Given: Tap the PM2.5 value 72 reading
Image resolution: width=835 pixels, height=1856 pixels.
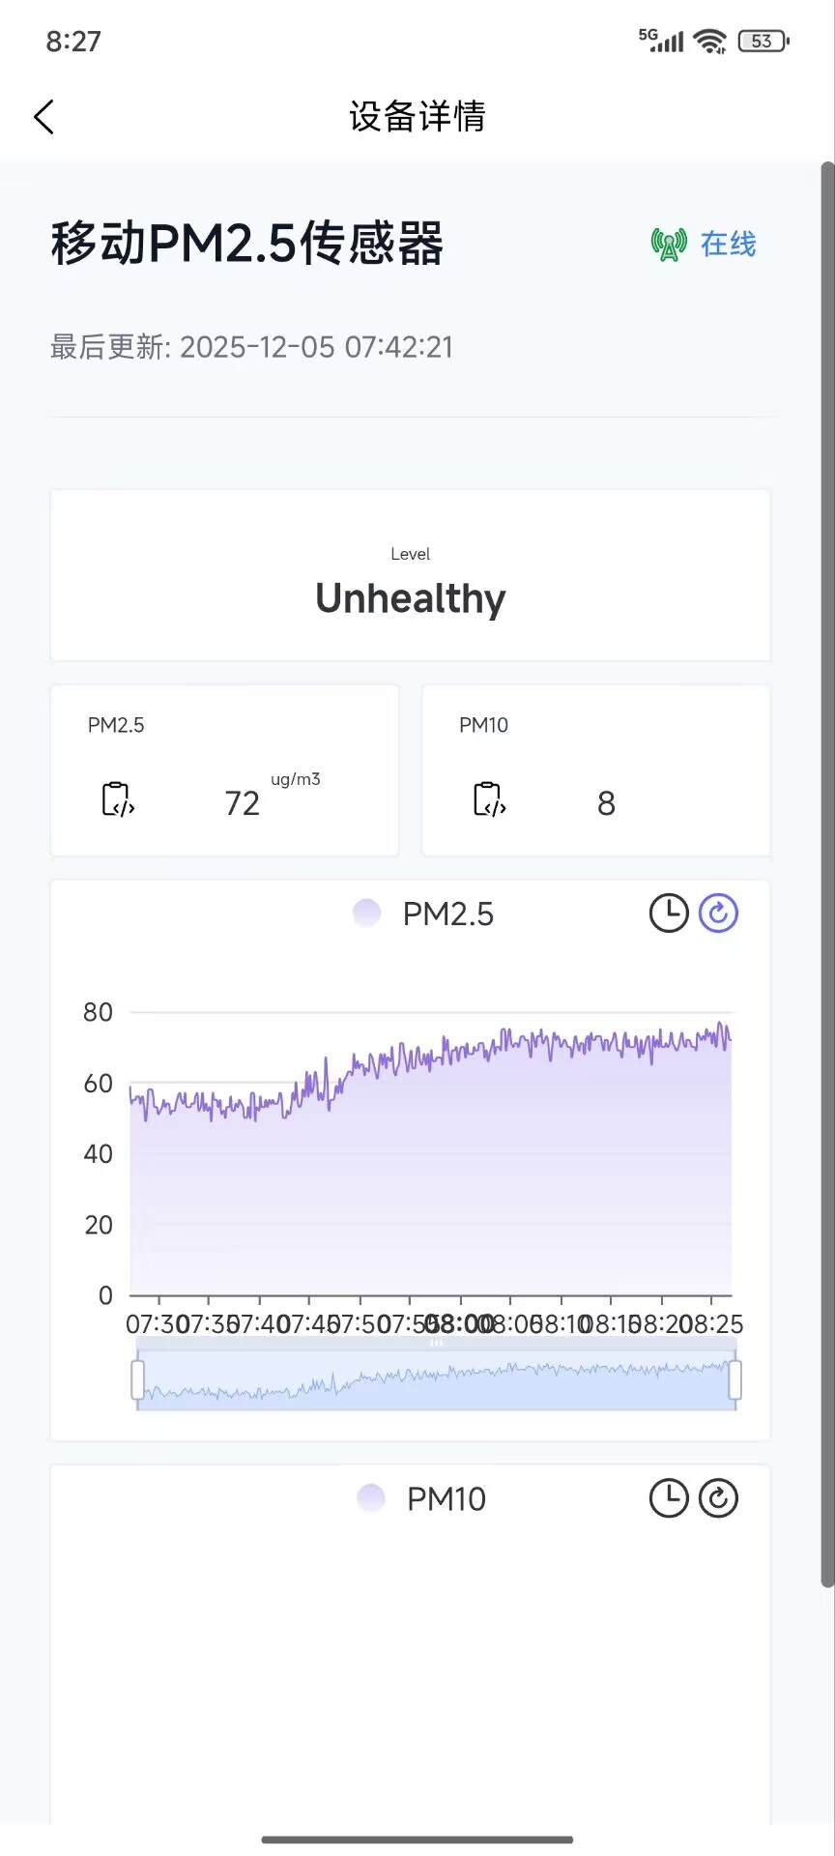Looking at the screenshot, I should 242,803.
